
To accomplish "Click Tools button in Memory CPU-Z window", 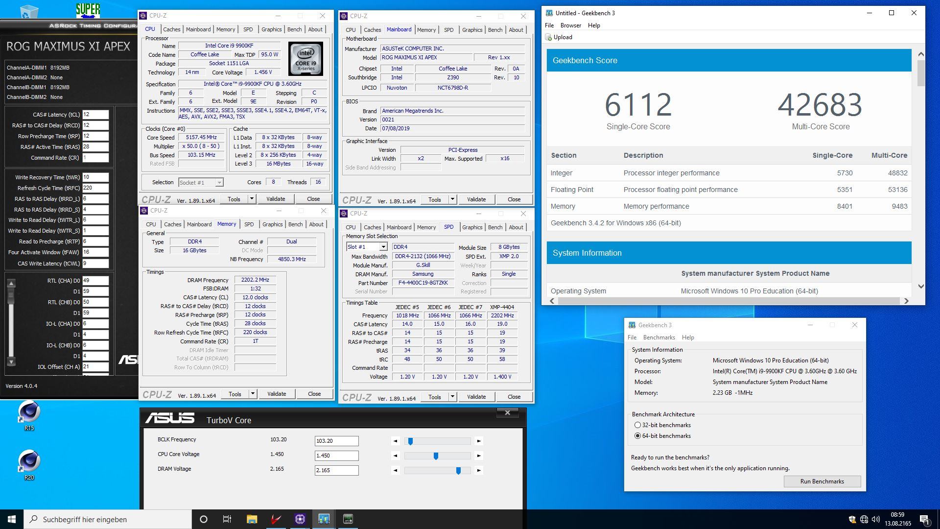I will pyautogui.click(x=235, y=394).
